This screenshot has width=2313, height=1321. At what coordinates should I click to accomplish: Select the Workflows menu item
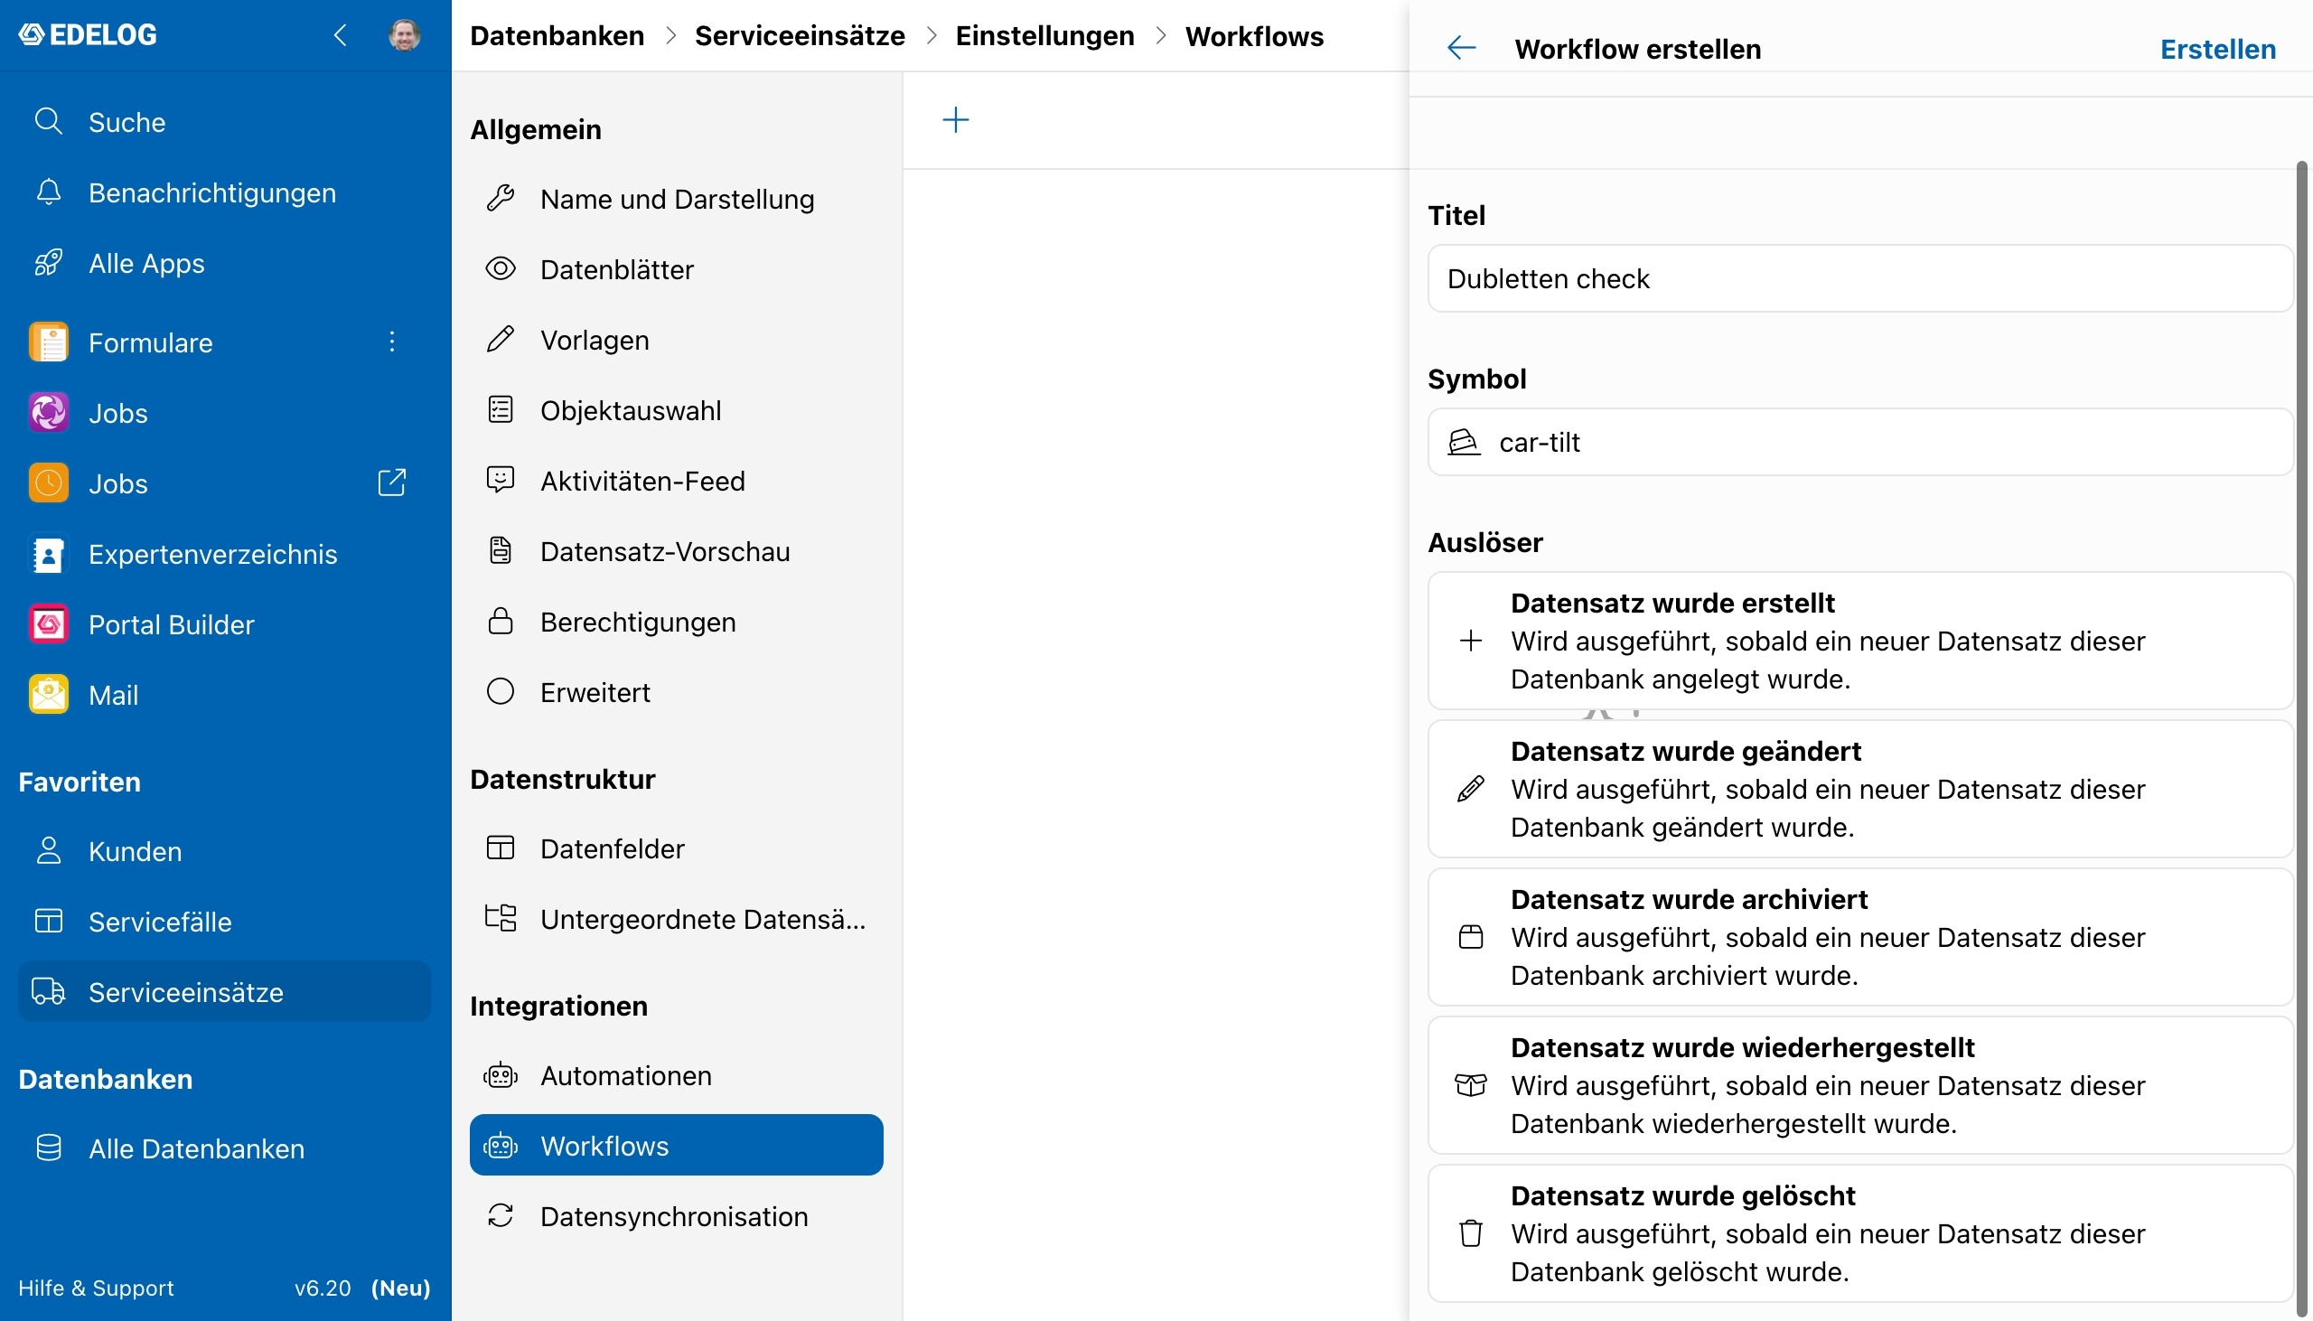coord(677,1146)
